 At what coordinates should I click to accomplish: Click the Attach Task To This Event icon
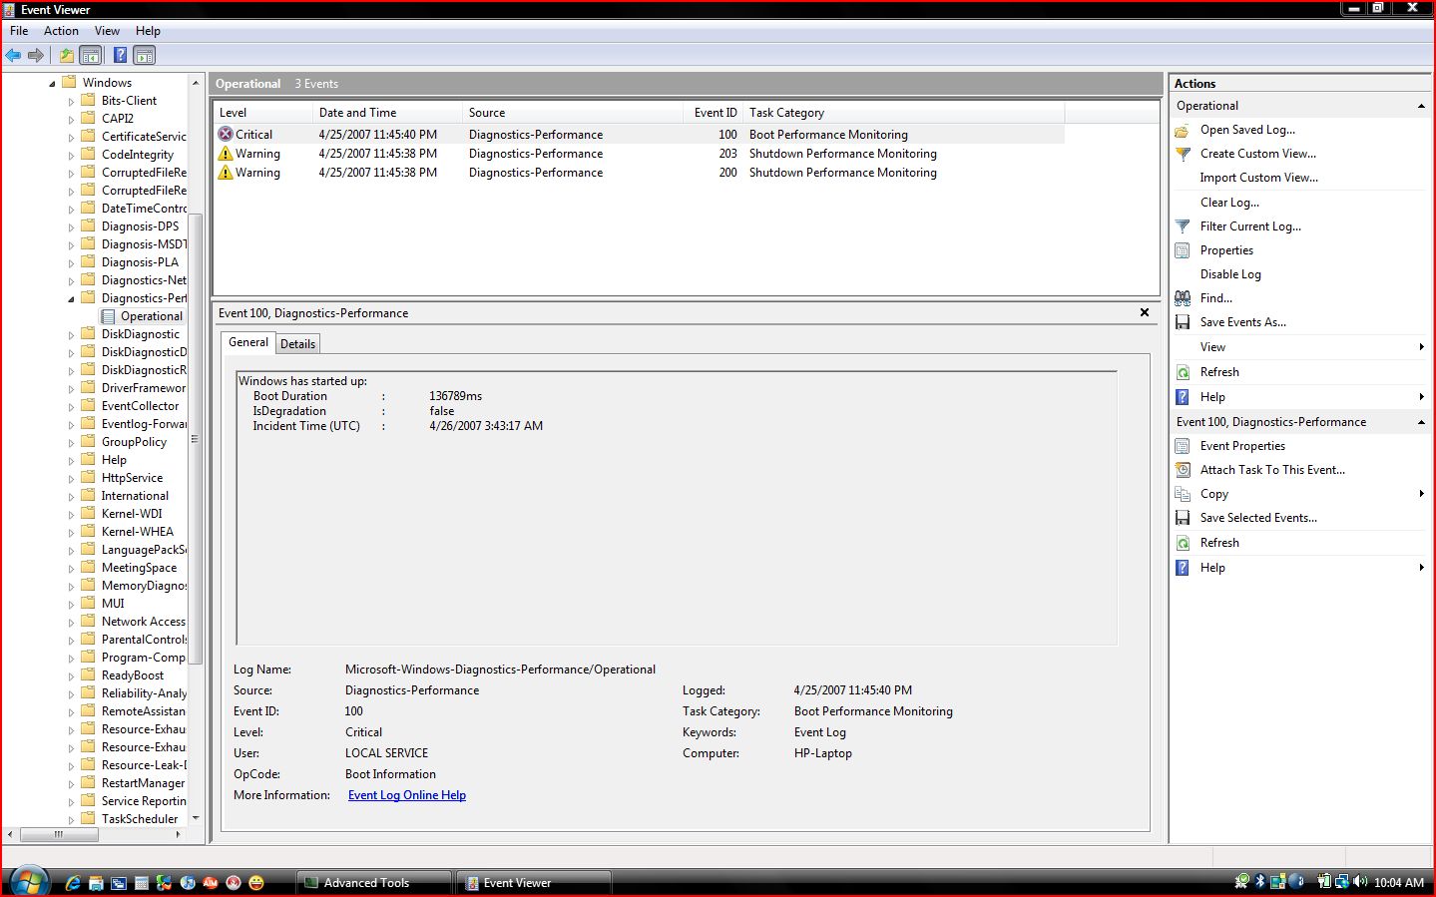click(1183, 470)
